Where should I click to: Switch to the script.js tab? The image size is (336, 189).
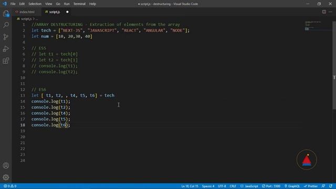[55, 12]
